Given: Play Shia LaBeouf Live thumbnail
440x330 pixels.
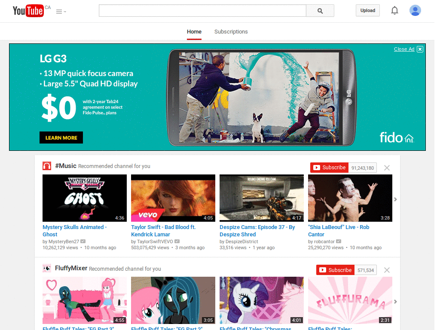Looking at the screenshot, I should pyautogui.click(x=350, y=198).
